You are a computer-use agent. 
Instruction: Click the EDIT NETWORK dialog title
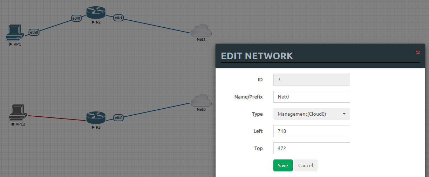click(x=257, y=56)
